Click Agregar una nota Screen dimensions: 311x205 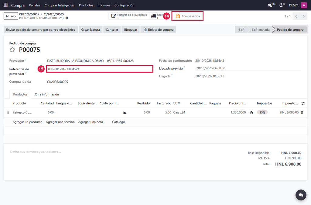pos(91,122)
